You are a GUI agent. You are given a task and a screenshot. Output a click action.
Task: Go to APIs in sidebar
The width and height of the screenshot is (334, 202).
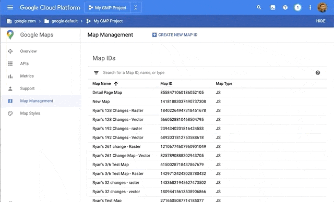25,64
